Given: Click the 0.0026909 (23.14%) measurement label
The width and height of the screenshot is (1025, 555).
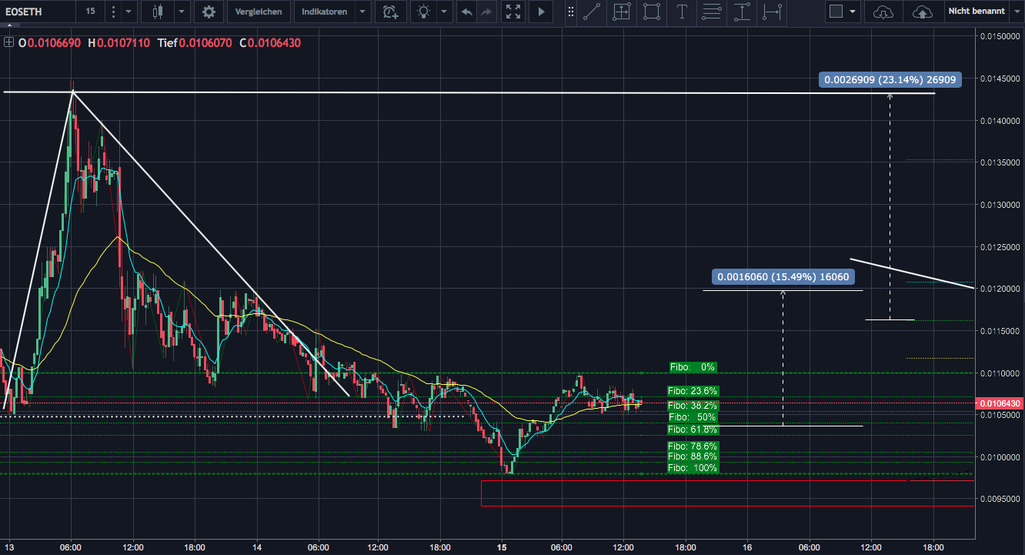Looking at the screenshot, I should click(x=890, y=79).
